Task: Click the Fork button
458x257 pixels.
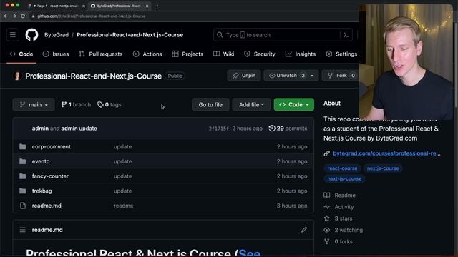Action: point(341,76)
